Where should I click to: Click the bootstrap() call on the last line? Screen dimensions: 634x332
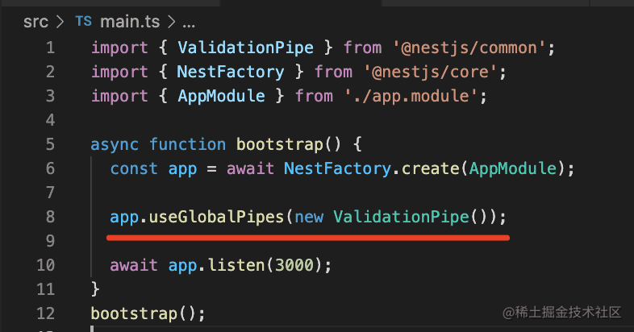click(144, 313)
